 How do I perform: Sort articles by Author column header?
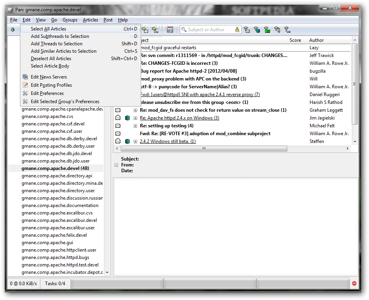click(x=330, y=40)
